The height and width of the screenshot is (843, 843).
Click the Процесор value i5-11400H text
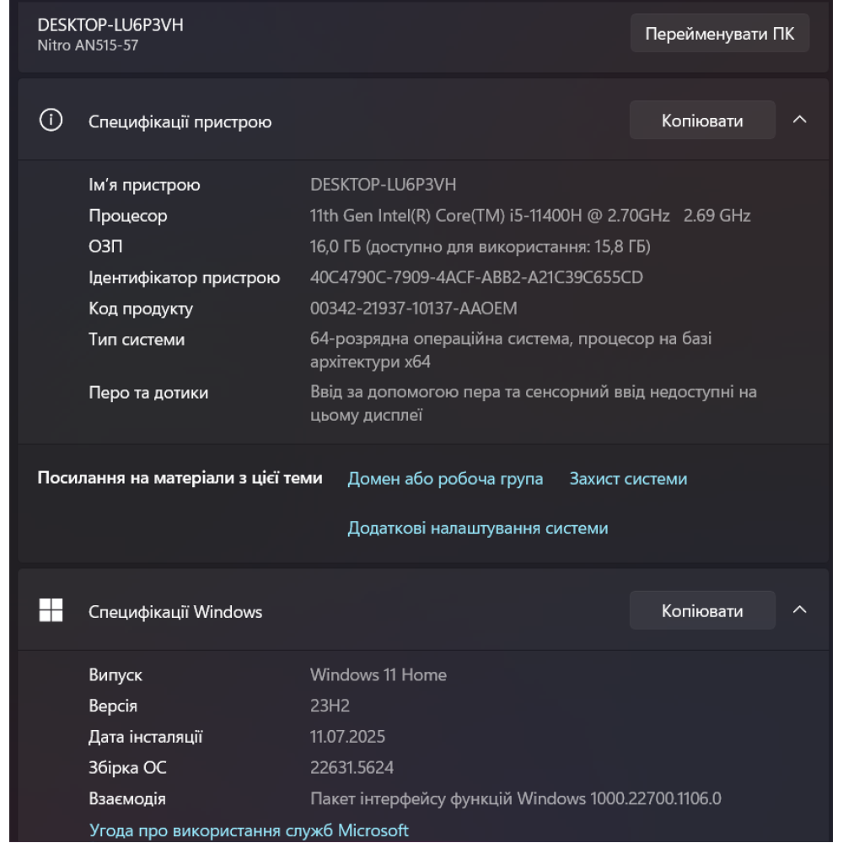(530, 216)
